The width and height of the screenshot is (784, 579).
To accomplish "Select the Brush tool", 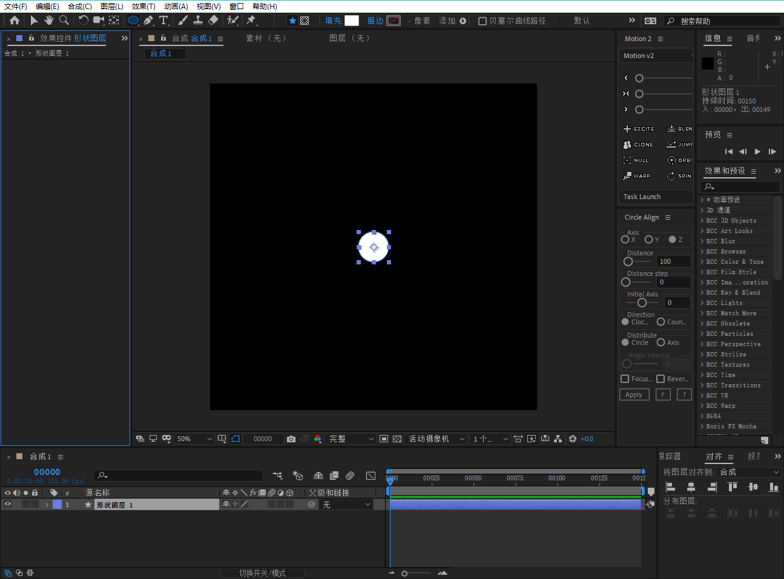I will coord(183,21).
